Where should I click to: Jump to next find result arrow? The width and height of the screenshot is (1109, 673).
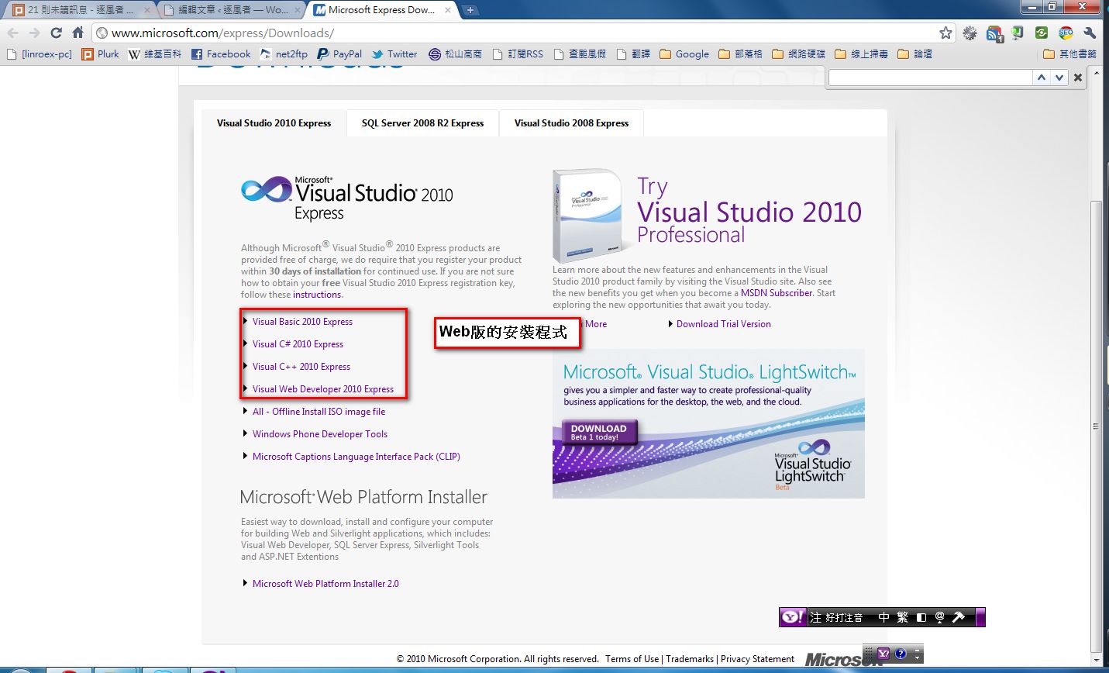pyautogui.click(x=1058, y=78)
